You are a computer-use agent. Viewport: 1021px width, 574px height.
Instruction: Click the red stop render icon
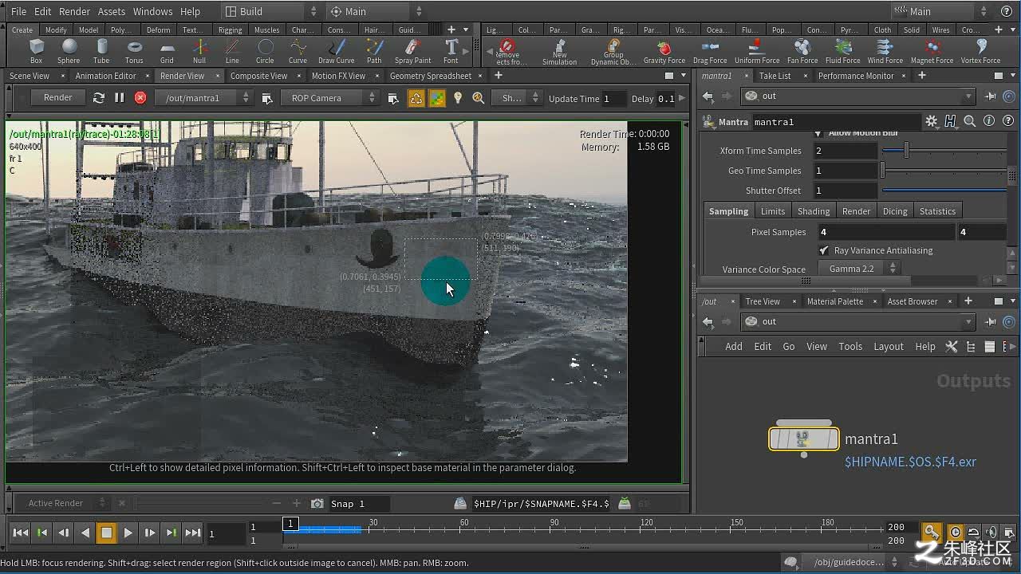pos(140,98)
